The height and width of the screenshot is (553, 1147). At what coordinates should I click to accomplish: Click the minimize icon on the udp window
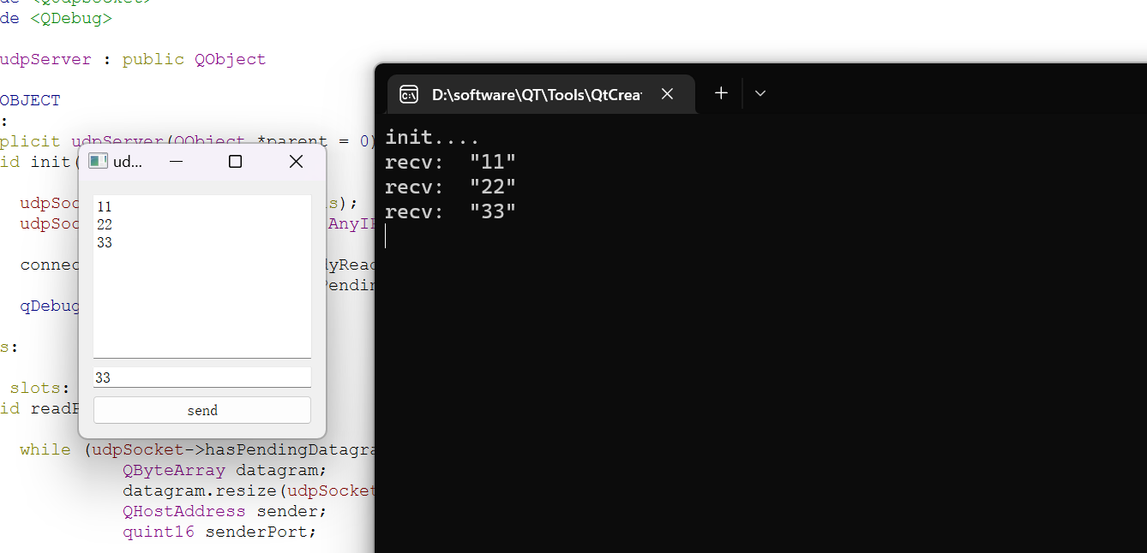(176, 161)
